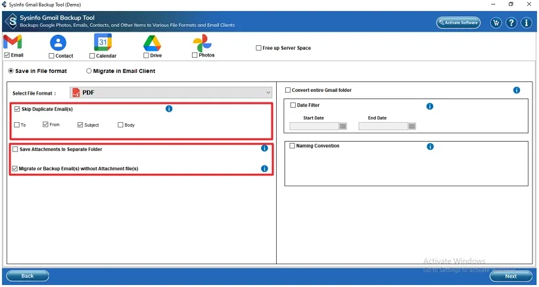Check the Body duplicate criterion
This screenshot has width=539, height=287.
[120, 125]
